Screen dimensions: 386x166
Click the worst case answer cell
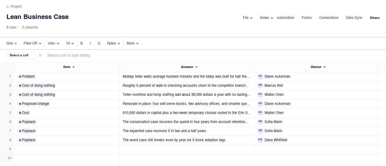point(187,140)
